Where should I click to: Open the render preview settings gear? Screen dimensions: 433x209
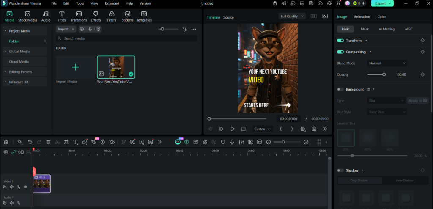[x=303, y=129]
